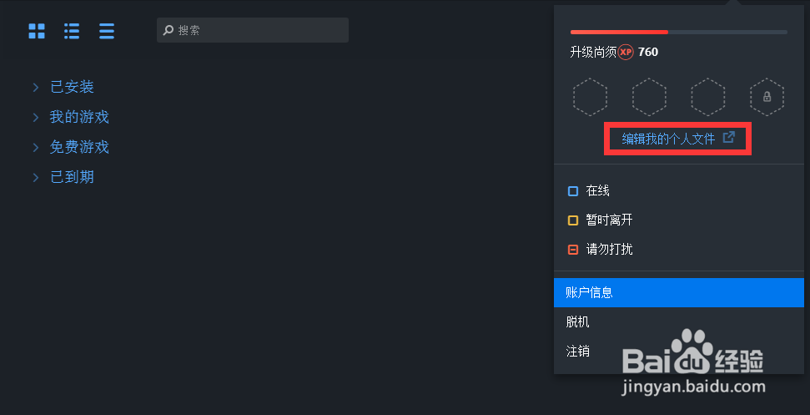
Task: Switch to detailed list view icon
Action: click(71, 31)
